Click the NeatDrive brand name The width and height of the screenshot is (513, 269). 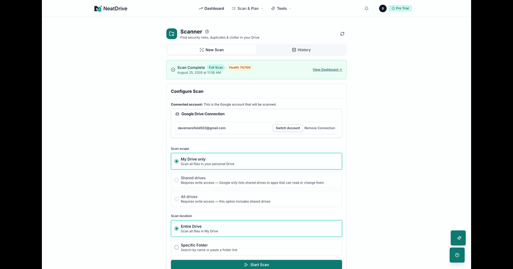(x=115, y=9)
